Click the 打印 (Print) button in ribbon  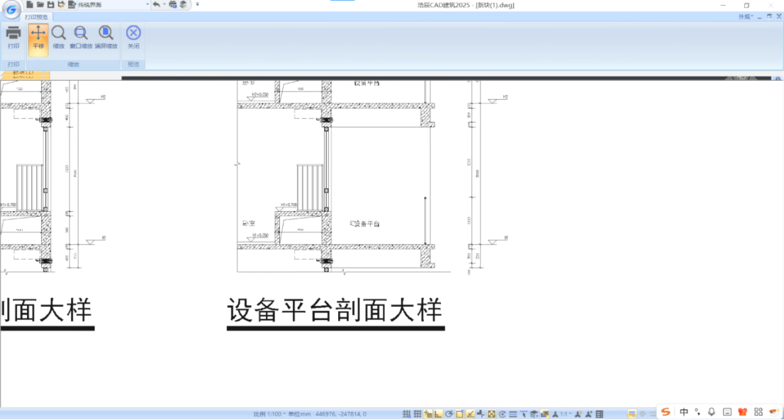[13, 37]
